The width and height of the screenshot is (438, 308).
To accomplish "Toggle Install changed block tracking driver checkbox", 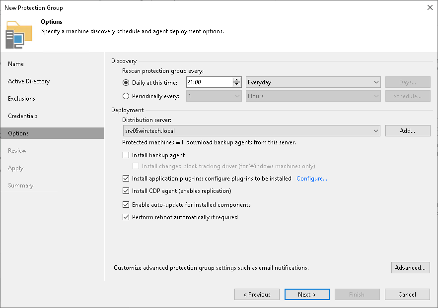I will click(x=136, y=166).
